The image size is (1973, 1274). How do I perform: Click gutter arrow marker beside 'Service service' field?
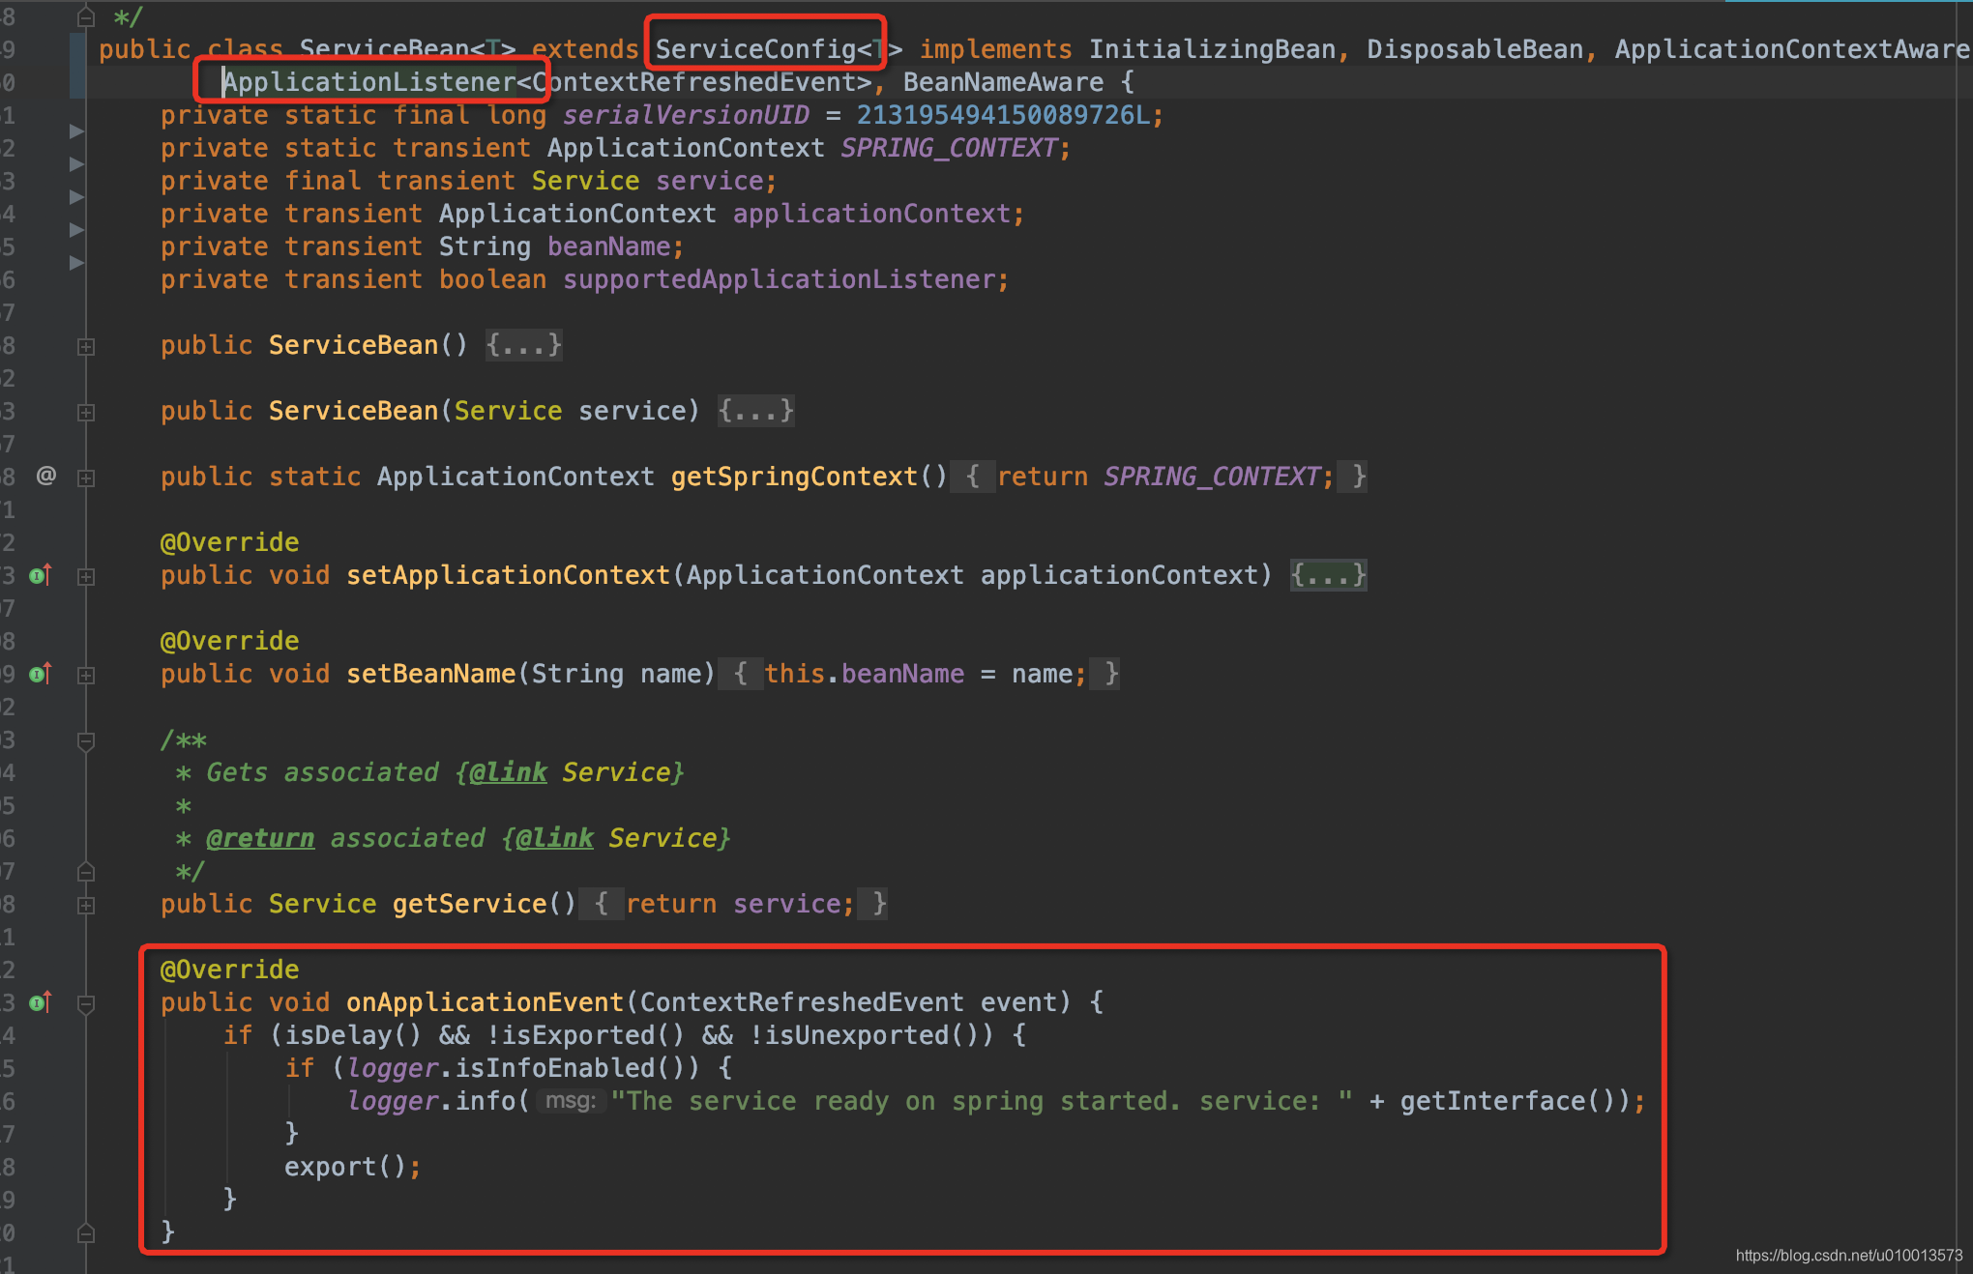(76, 196)
